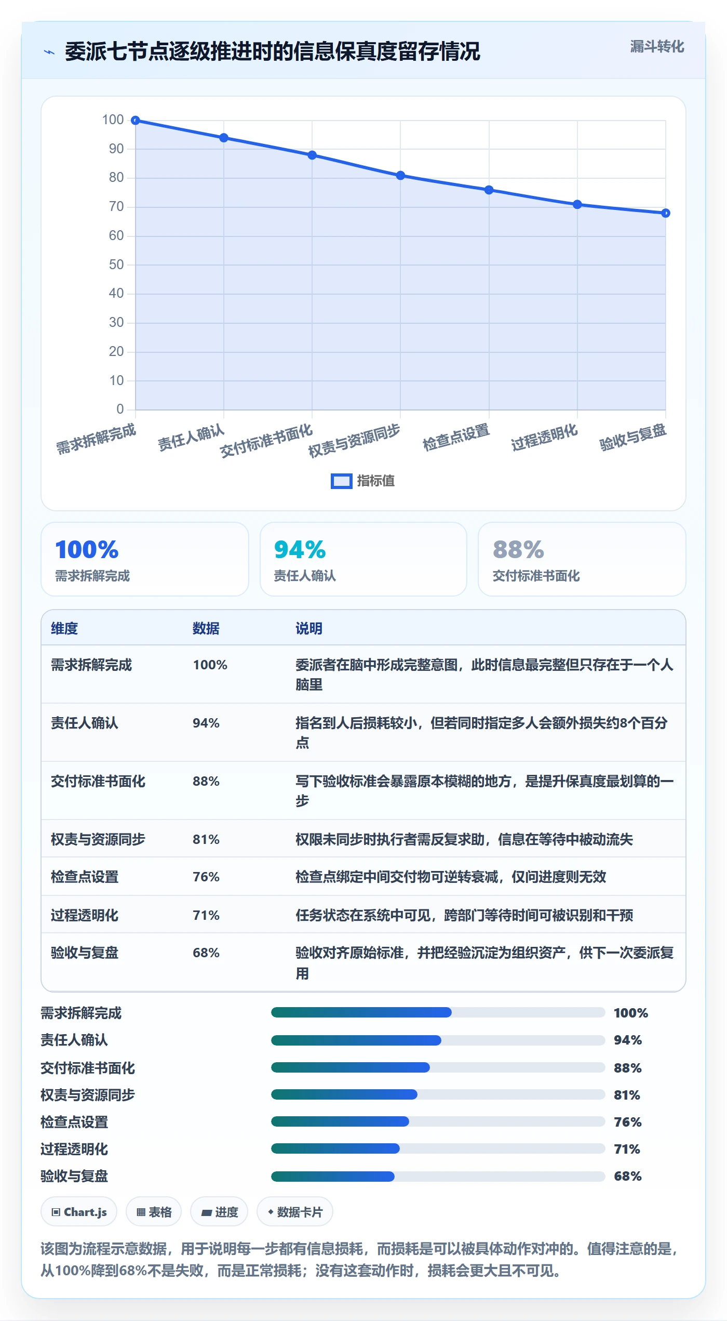Click the 维度 column header
The width and height of the screenshot is (727, 1321).
click(x=64, y=628)
